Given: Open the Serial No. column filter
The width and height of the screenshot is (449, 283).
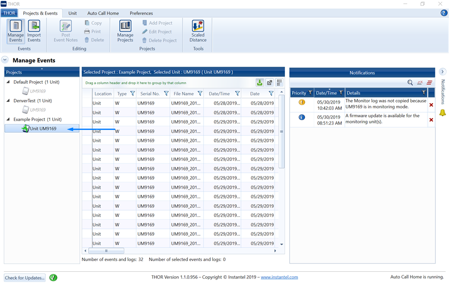Looking at the screenshot, I should pyautogui.click(x=166, y=94).
